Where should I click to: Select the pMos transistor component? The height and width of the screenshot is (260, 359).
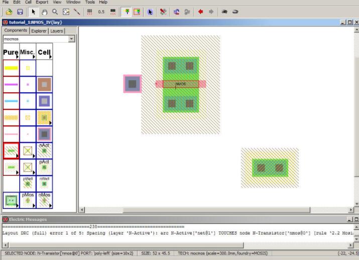point(28,200)
